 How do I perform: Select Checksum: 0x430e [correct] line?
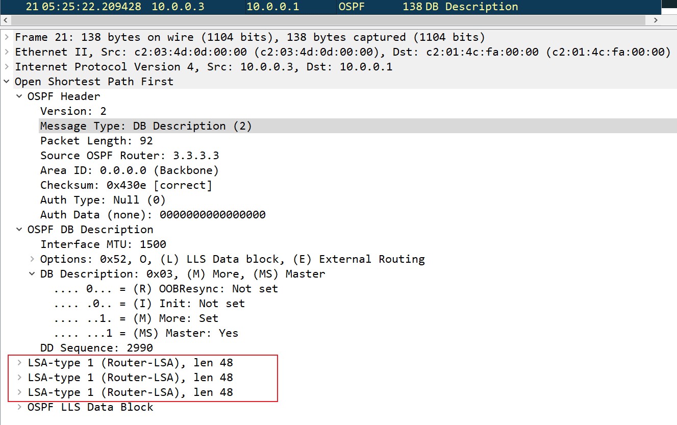[x=126, y=185]
